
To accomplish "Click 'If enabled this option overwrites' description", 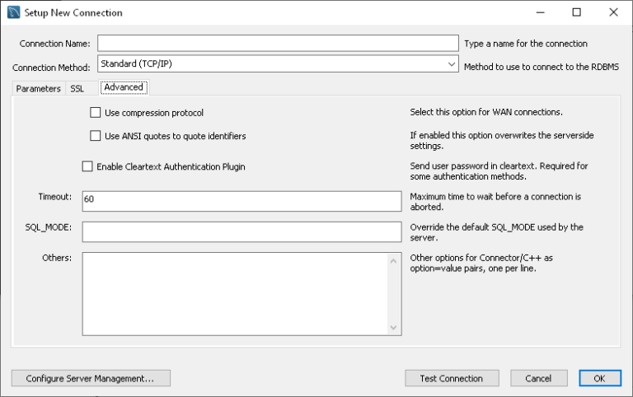I will click(502, 140).
